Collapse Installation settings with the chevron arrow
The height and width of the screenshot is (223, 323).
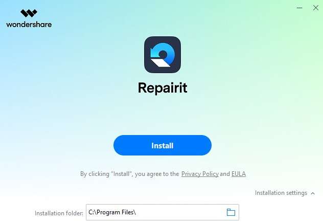click(313, 193)
